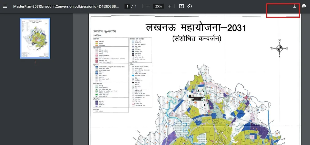The width and height of the screenshot is (310, 145).
Task: Print the document using the printer icon
Action: pos(304,6)
